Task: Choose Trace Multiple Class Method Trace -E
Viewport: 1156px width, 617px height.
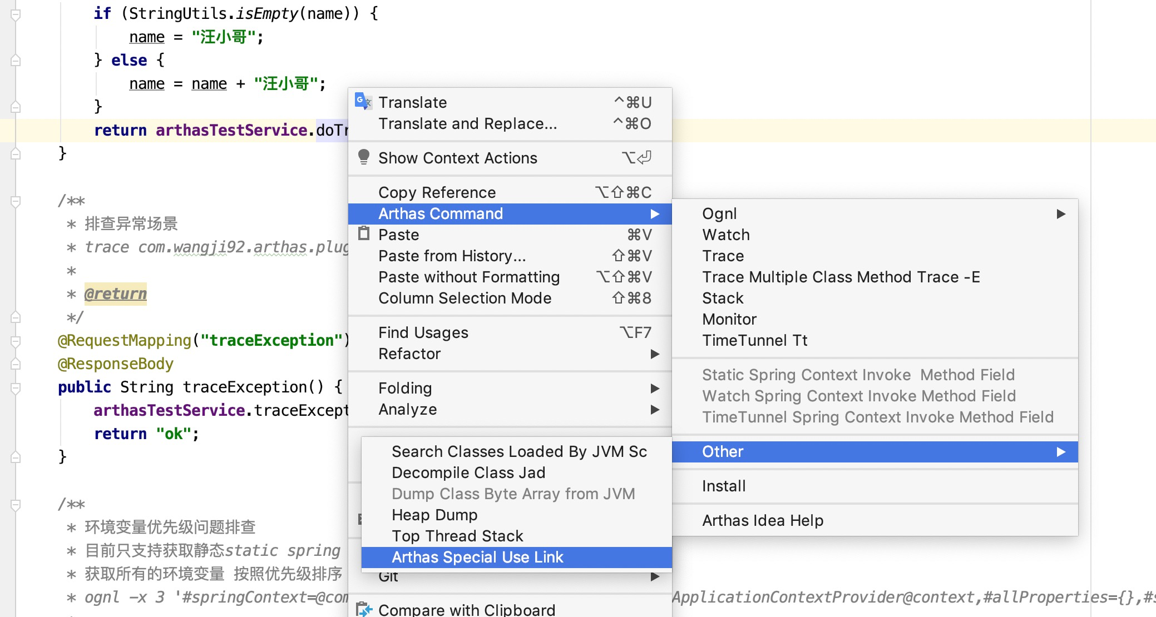Action: pyautogui.click(x=841, y=277)
